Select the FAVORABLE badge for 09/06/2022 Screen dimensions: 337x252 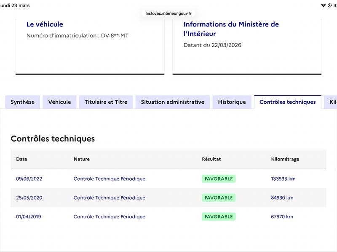click(x=219, y=179)
